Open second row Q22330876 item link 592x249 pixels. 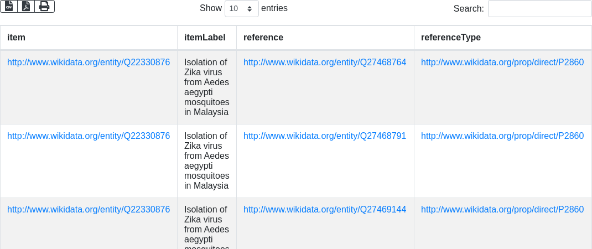pyautogui.click(x=89, y=136)
